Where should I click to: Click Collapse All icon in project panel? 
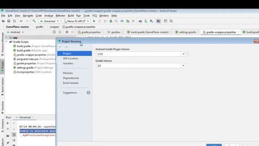60,32
